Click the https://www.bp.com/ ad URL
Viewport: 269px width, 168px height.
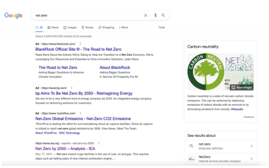pos(54,88)
